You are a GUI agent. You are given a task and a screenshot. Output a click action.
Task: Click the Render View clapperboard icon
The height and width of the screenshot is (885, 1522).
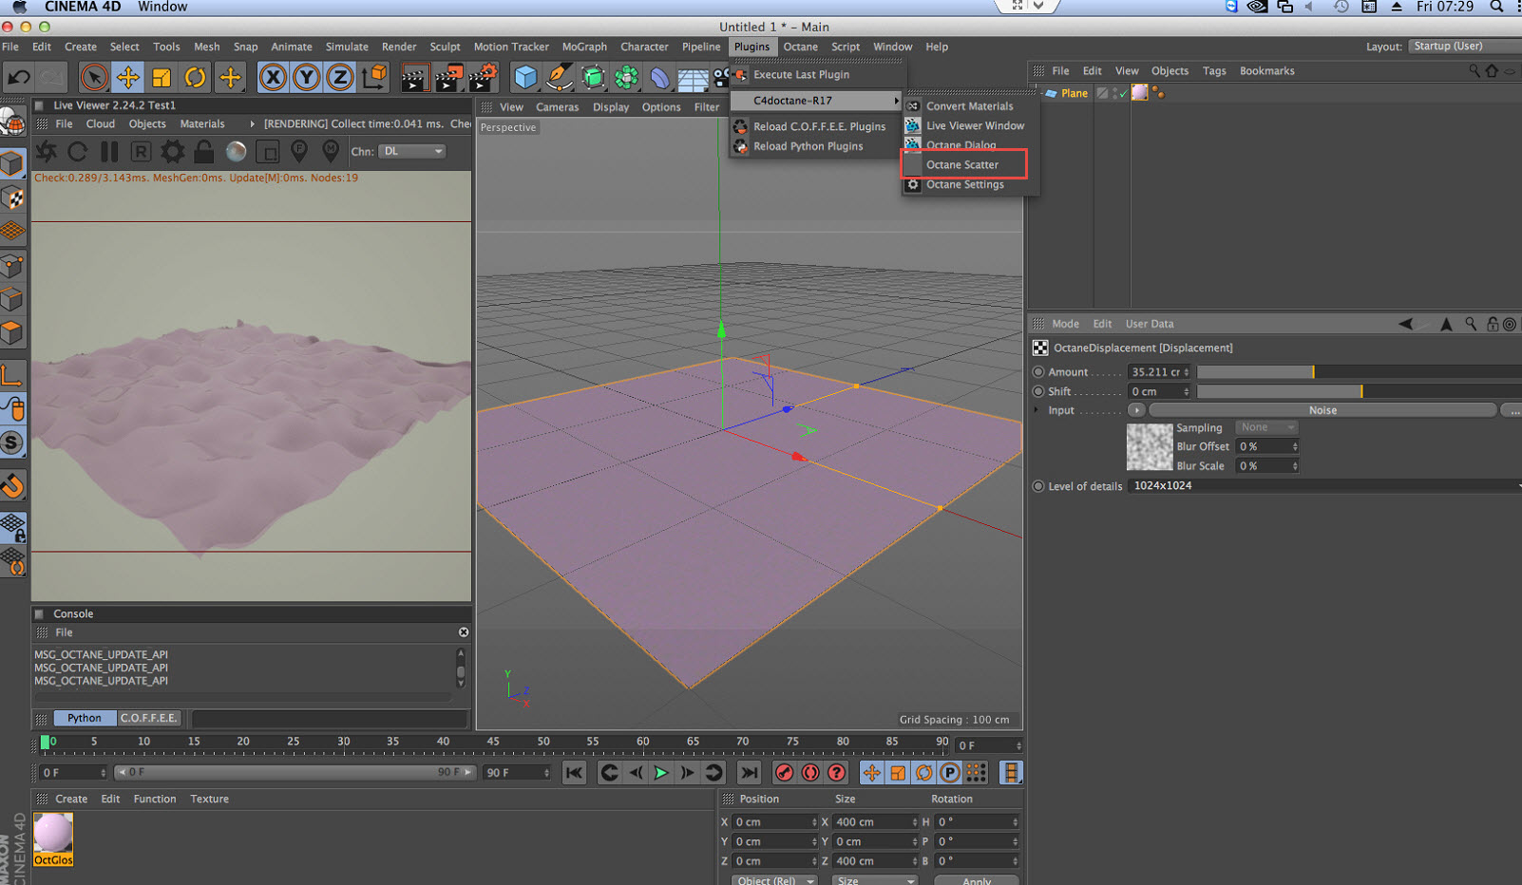point(414,77)
